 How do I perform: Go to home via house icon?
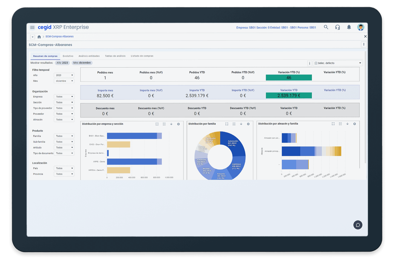(39, 37)
